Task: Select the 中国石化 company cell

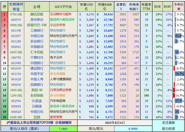Action: [x=37, y=112]
